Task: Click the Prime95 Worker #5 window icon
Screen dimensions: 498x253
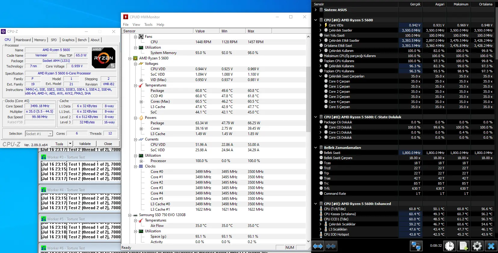Action: 44,219
